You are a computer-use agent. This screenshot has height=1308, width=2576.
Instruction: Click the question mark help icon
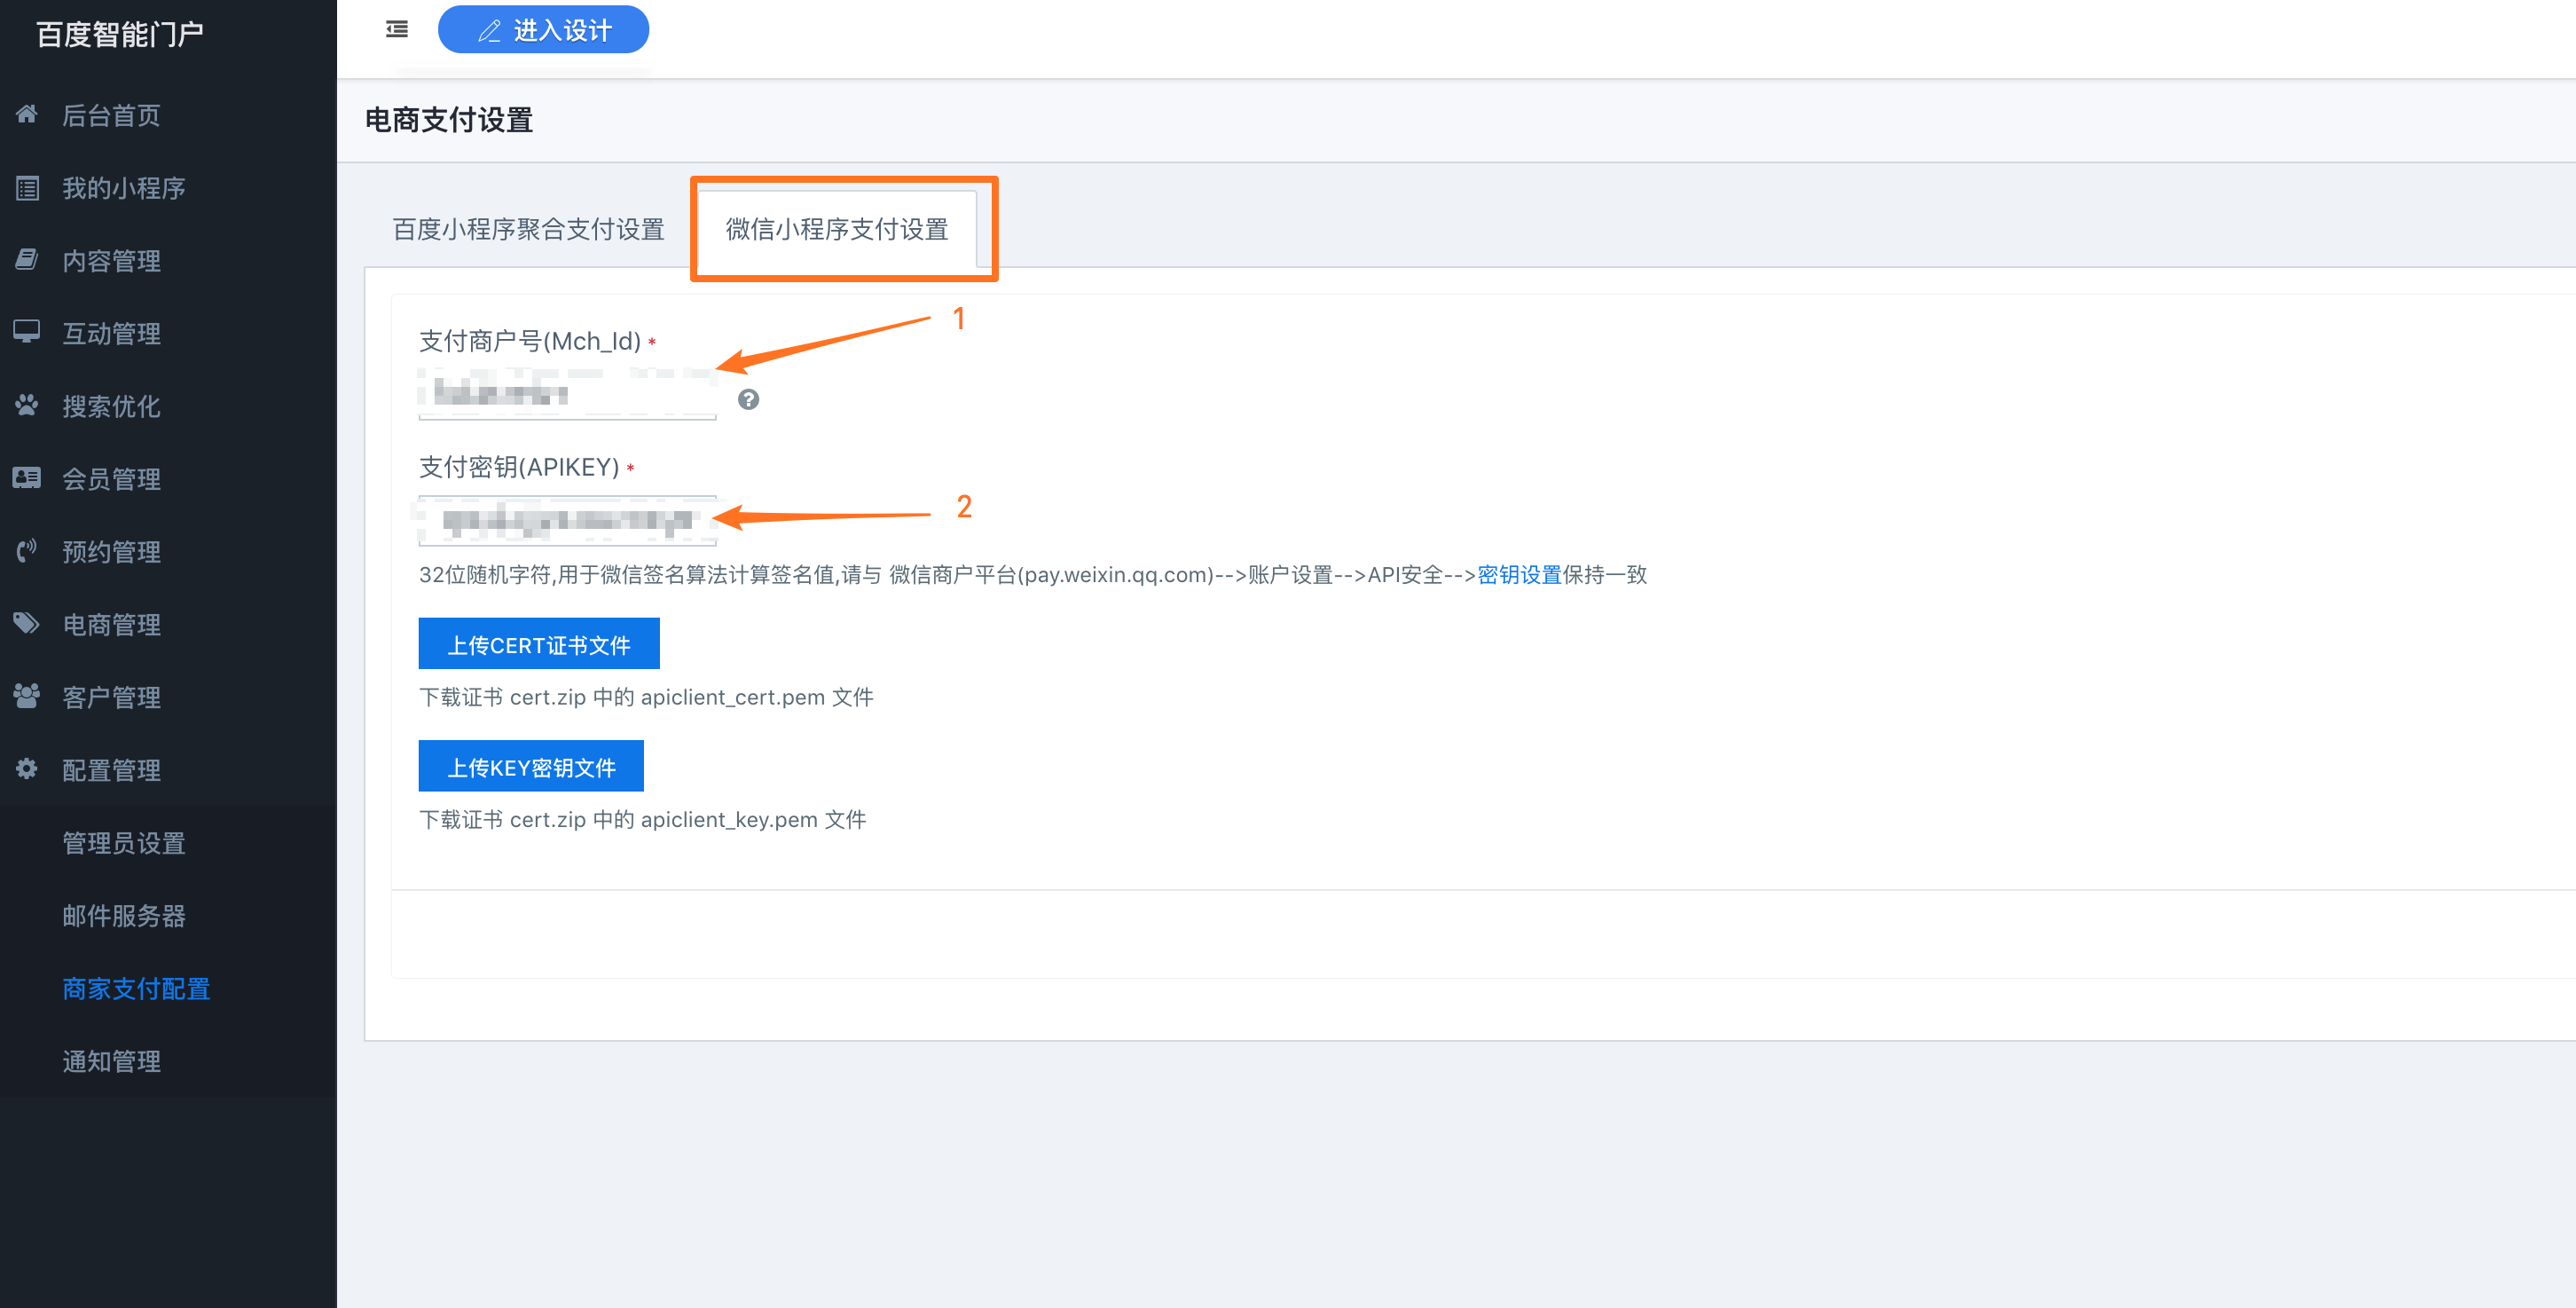[x=748, y=400]
